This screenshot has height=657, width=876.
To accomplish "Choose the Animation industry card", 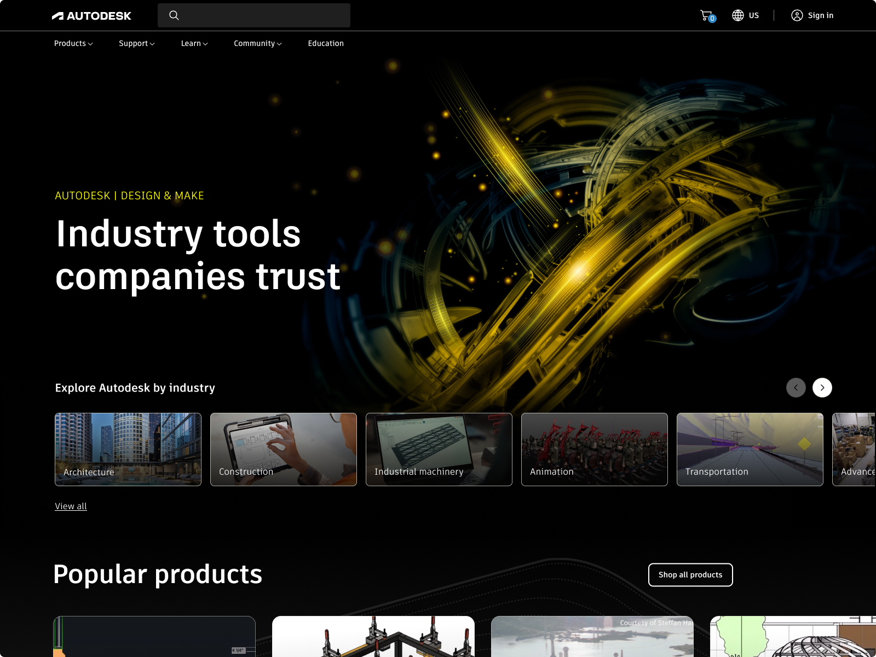I will coord(595,449).
